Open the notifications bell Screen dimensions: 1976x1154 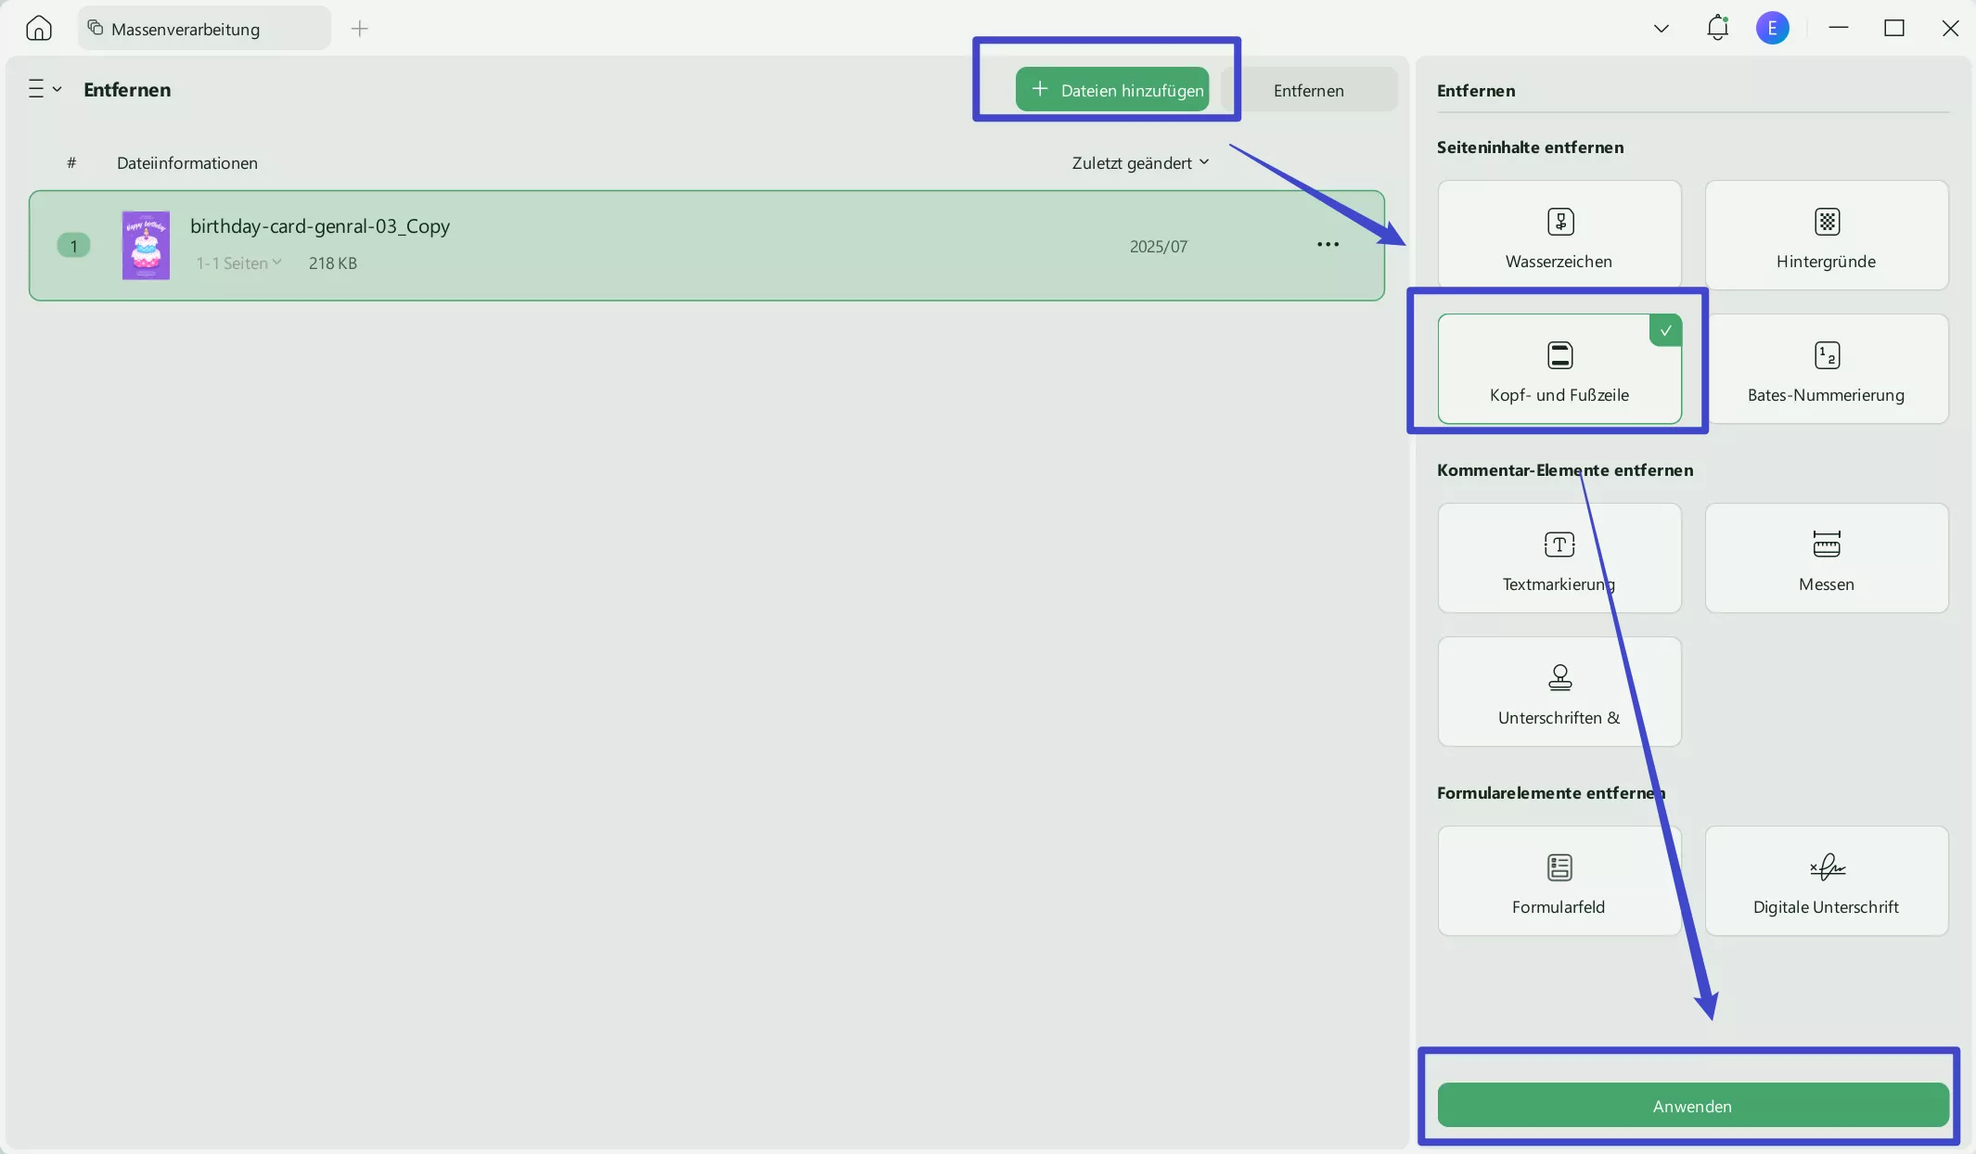tap(1717, 28)
